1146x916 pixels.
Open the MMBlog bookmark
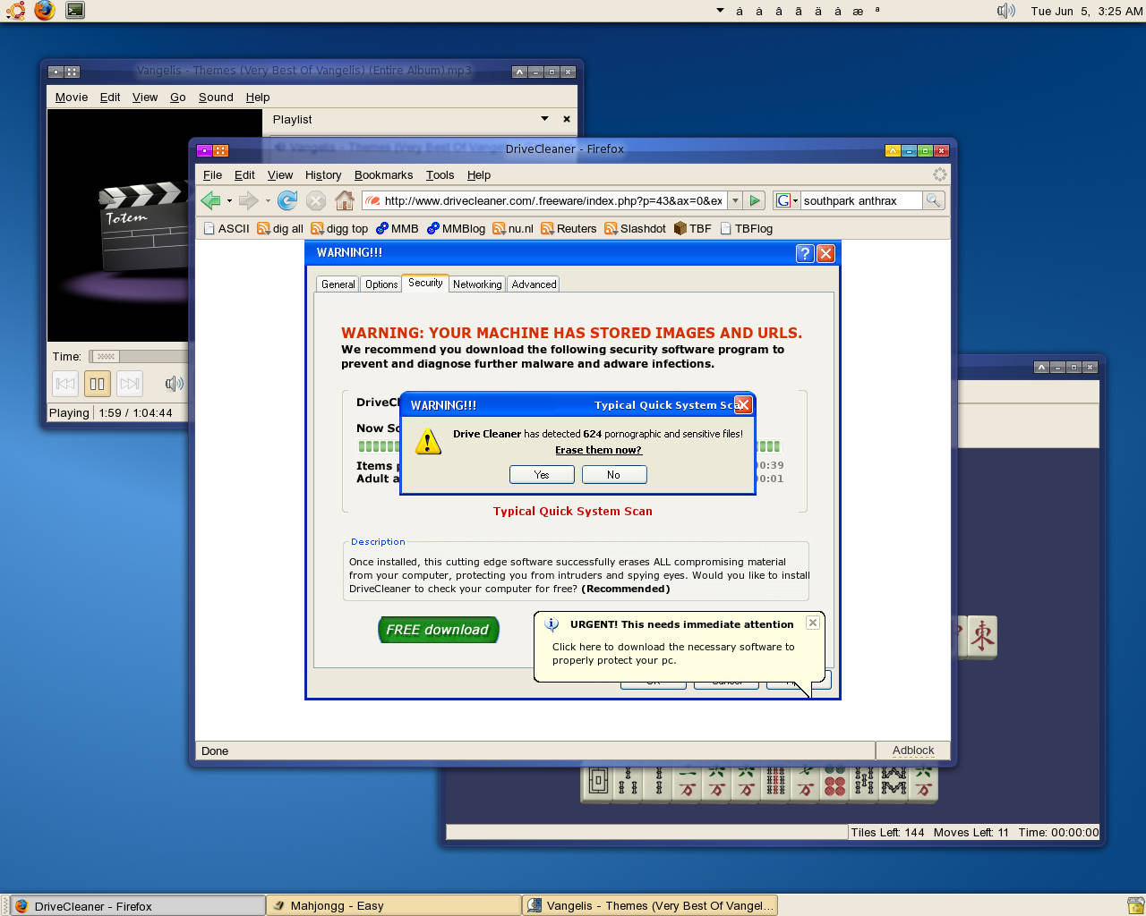coord(456,229)
